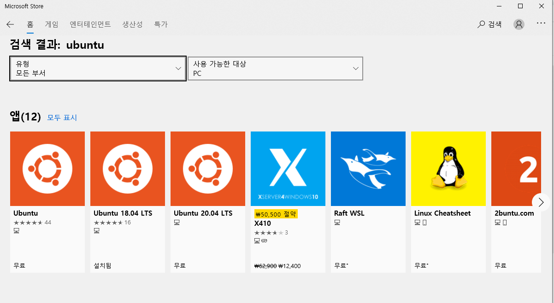Open the X410 XServer4Windows10 tile image
Viewport: 554px width, 303px height.
(288, 169)
